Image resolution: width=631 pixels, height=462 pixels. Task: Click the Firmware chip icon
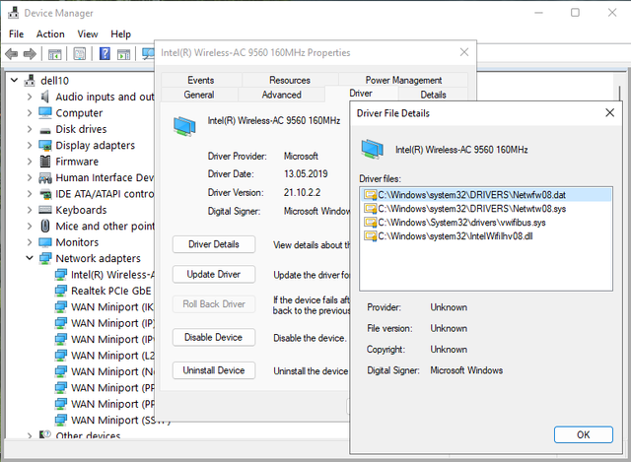(45, 162)
